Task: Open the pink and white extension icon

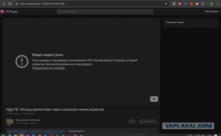Action: click(197, 4)
